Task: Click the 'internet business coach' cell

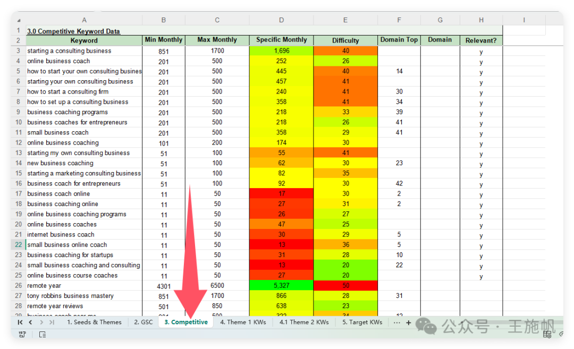Action: pyautogui.click(x=84, y=234)
